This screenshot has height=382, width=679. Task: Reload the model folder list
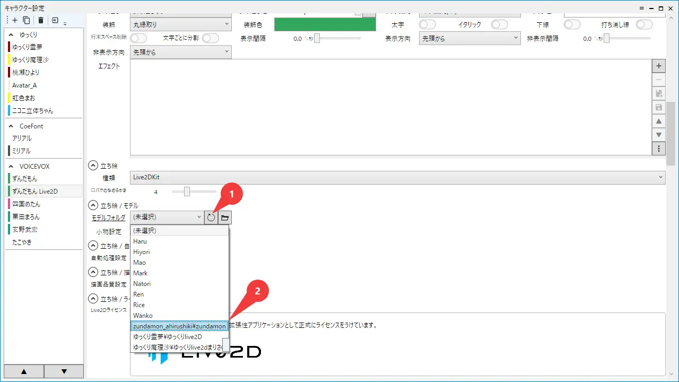(x=211, y=217)
